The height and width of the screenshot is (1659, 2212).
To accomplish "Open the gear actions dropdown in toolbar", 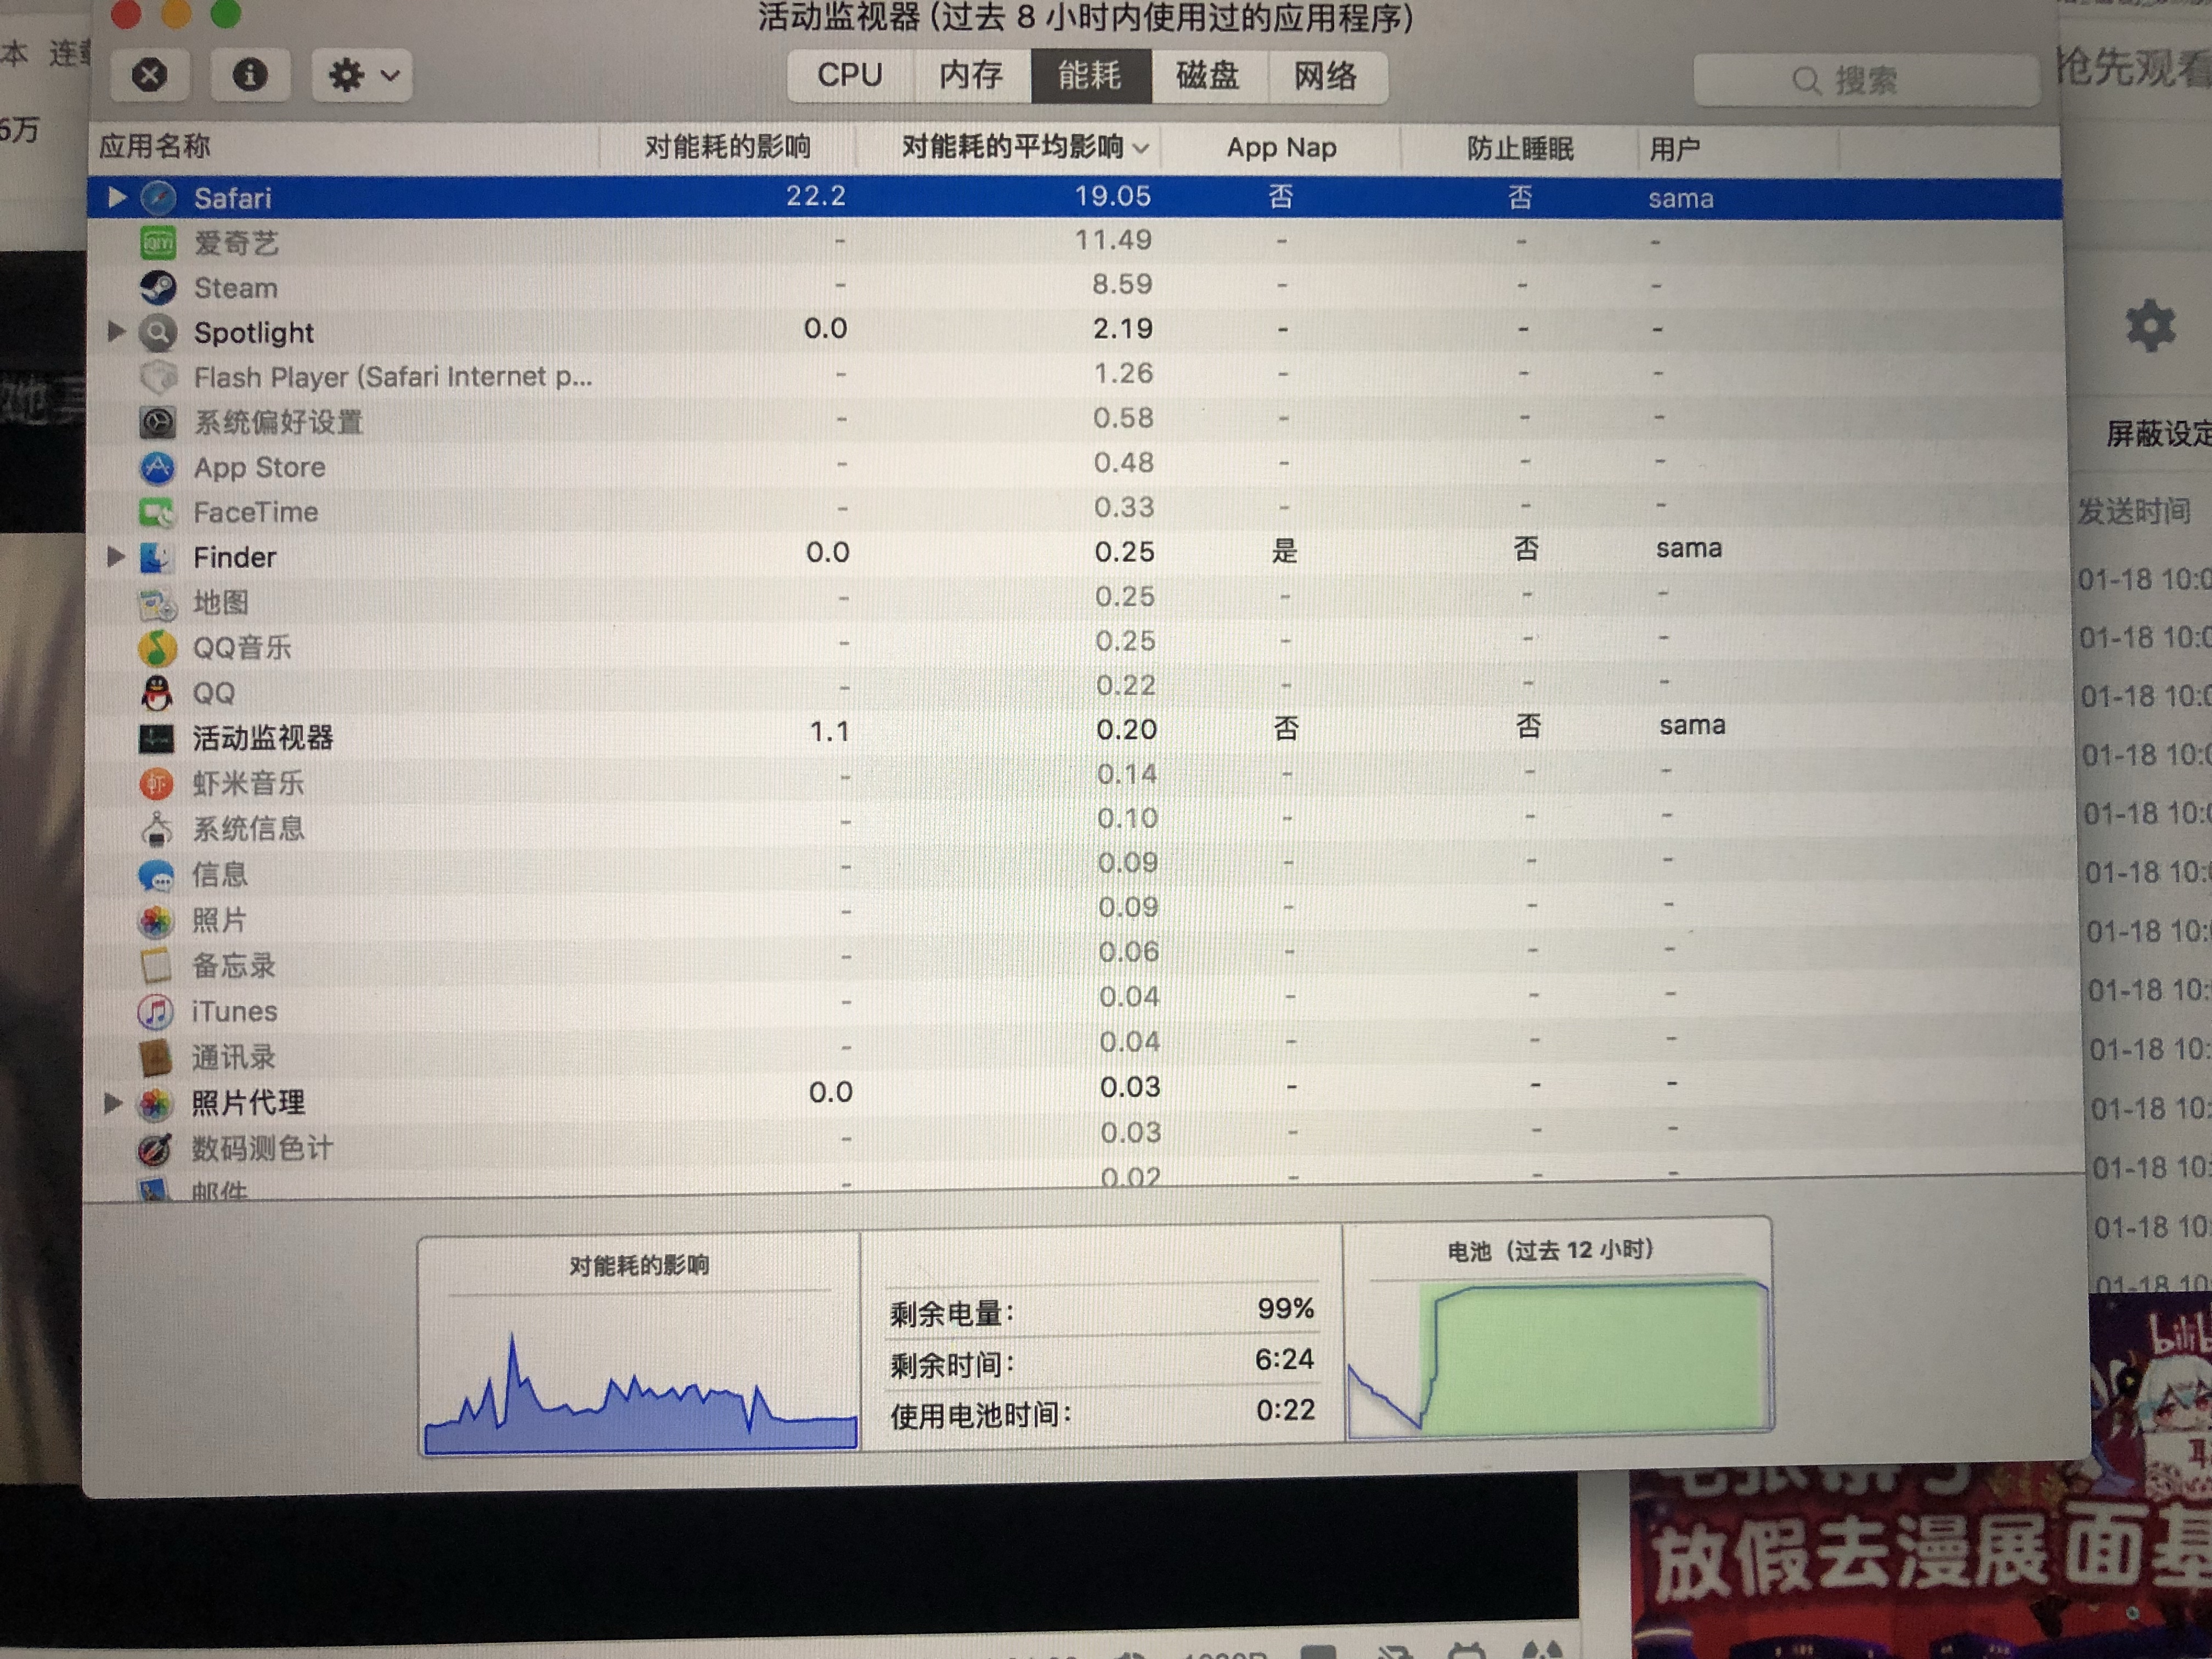I will point(363,75).
